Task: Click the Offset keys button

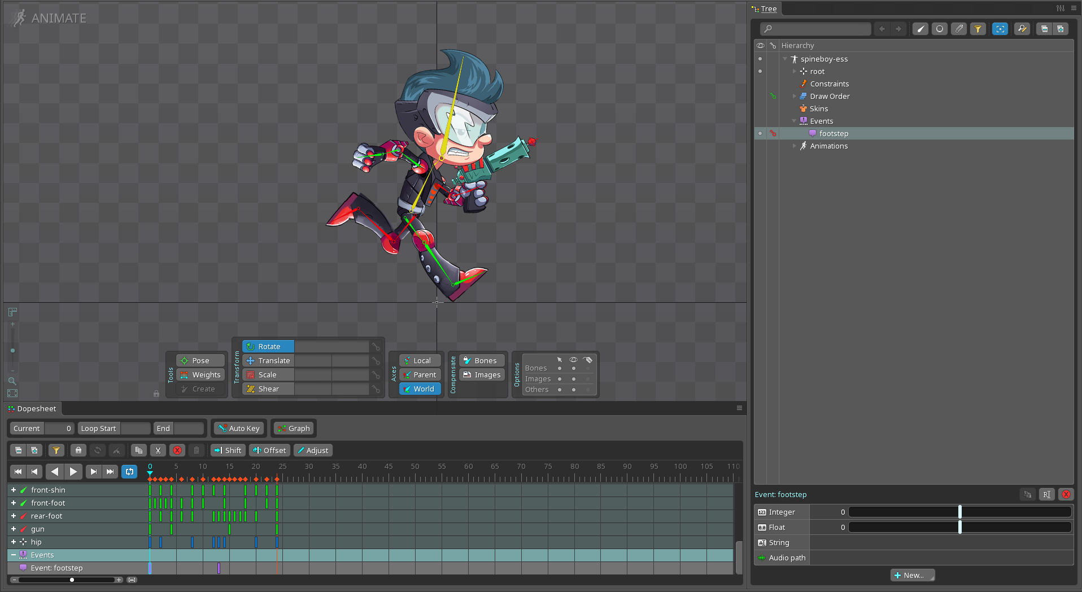Action: 270,450
